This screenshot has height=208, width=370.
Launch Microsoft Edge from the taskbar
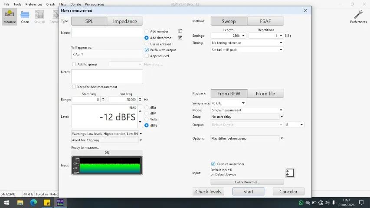point(33,202)
